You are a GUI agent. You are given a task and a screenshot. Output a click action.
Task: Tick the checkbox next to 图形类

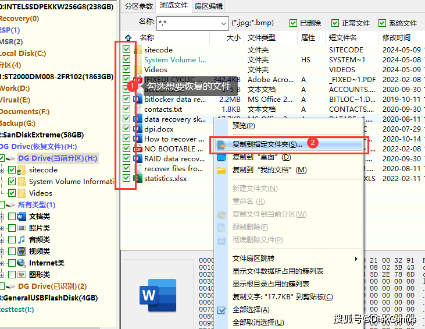12,275
